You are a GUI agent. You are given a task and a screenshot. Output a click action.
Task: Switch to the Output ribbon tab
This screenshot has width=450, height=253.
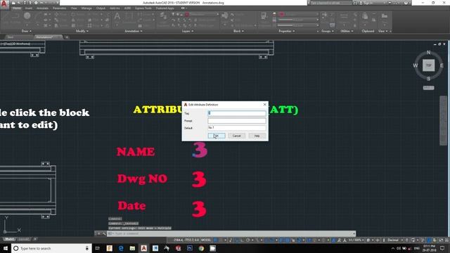(x=101, y=8)
